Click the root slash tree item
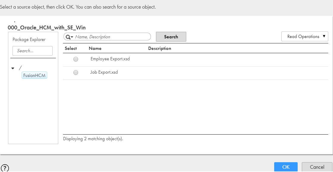The height and width of the screenshot is (172, 333). pyautogui.click(x=20, y=68)
